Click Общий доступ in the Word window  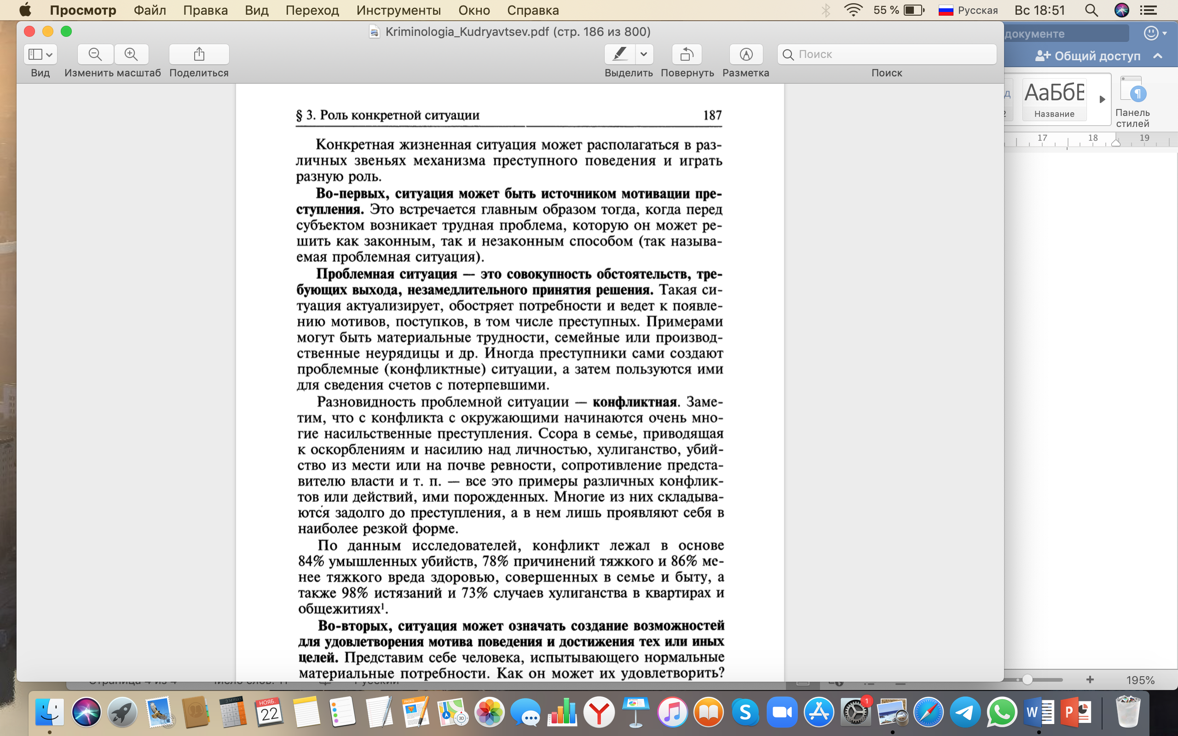[1087, 56]
